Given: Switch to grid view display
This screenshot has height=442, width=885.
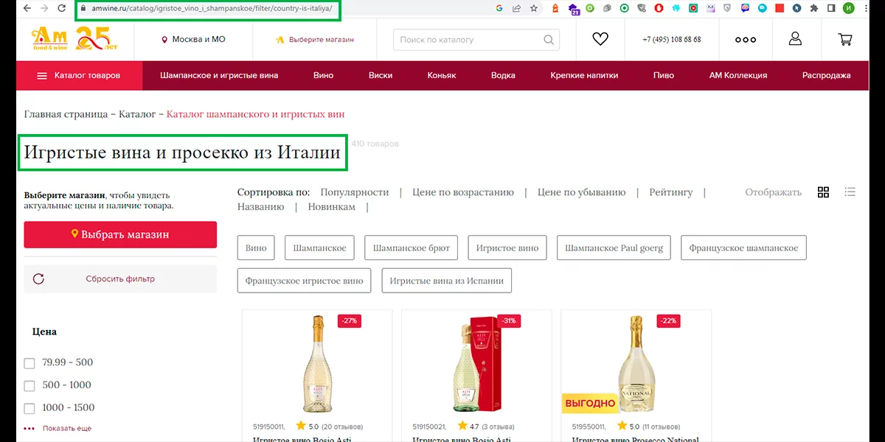Looking at the screenshot, I should 824,192.
